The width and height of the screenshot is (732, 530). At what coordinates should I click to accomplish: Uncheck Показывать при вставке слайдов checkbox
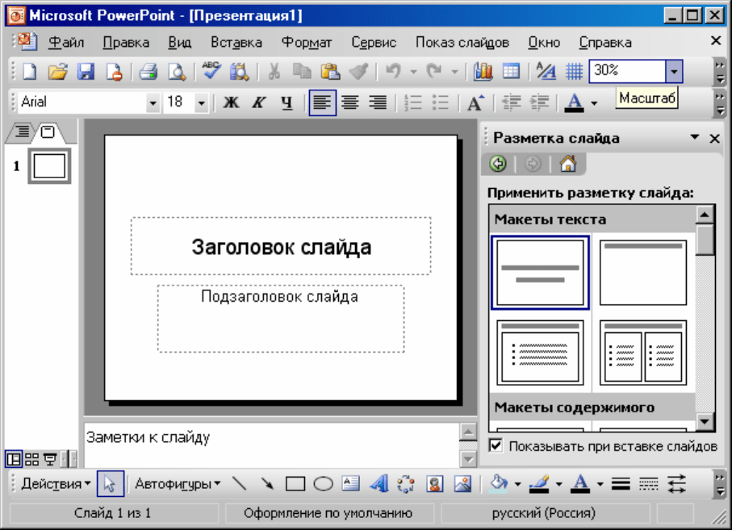pos(496,445)
